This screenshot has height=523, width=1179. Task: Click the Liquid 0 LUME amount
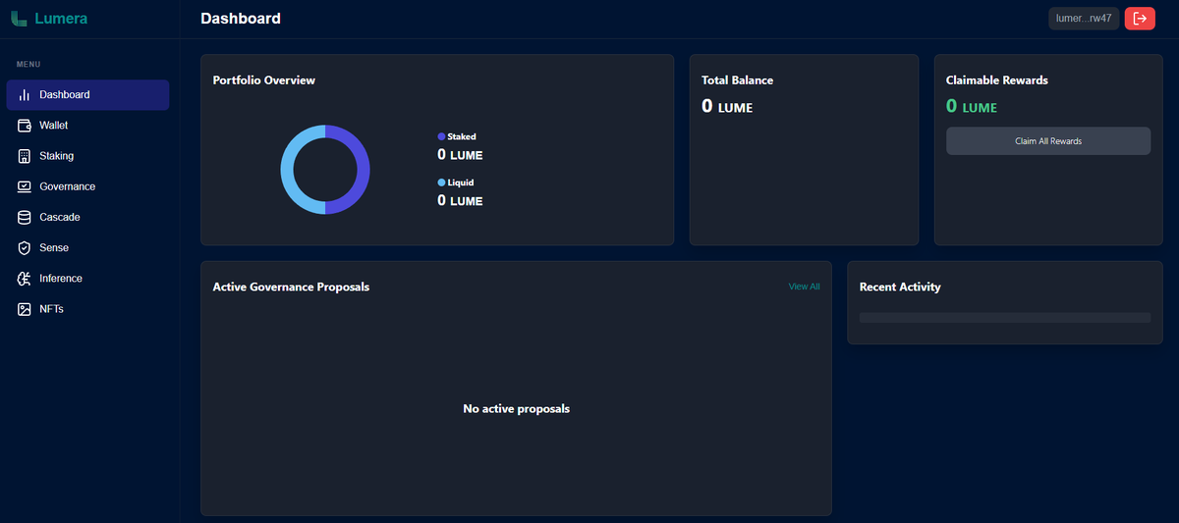(x=460, y=200)
